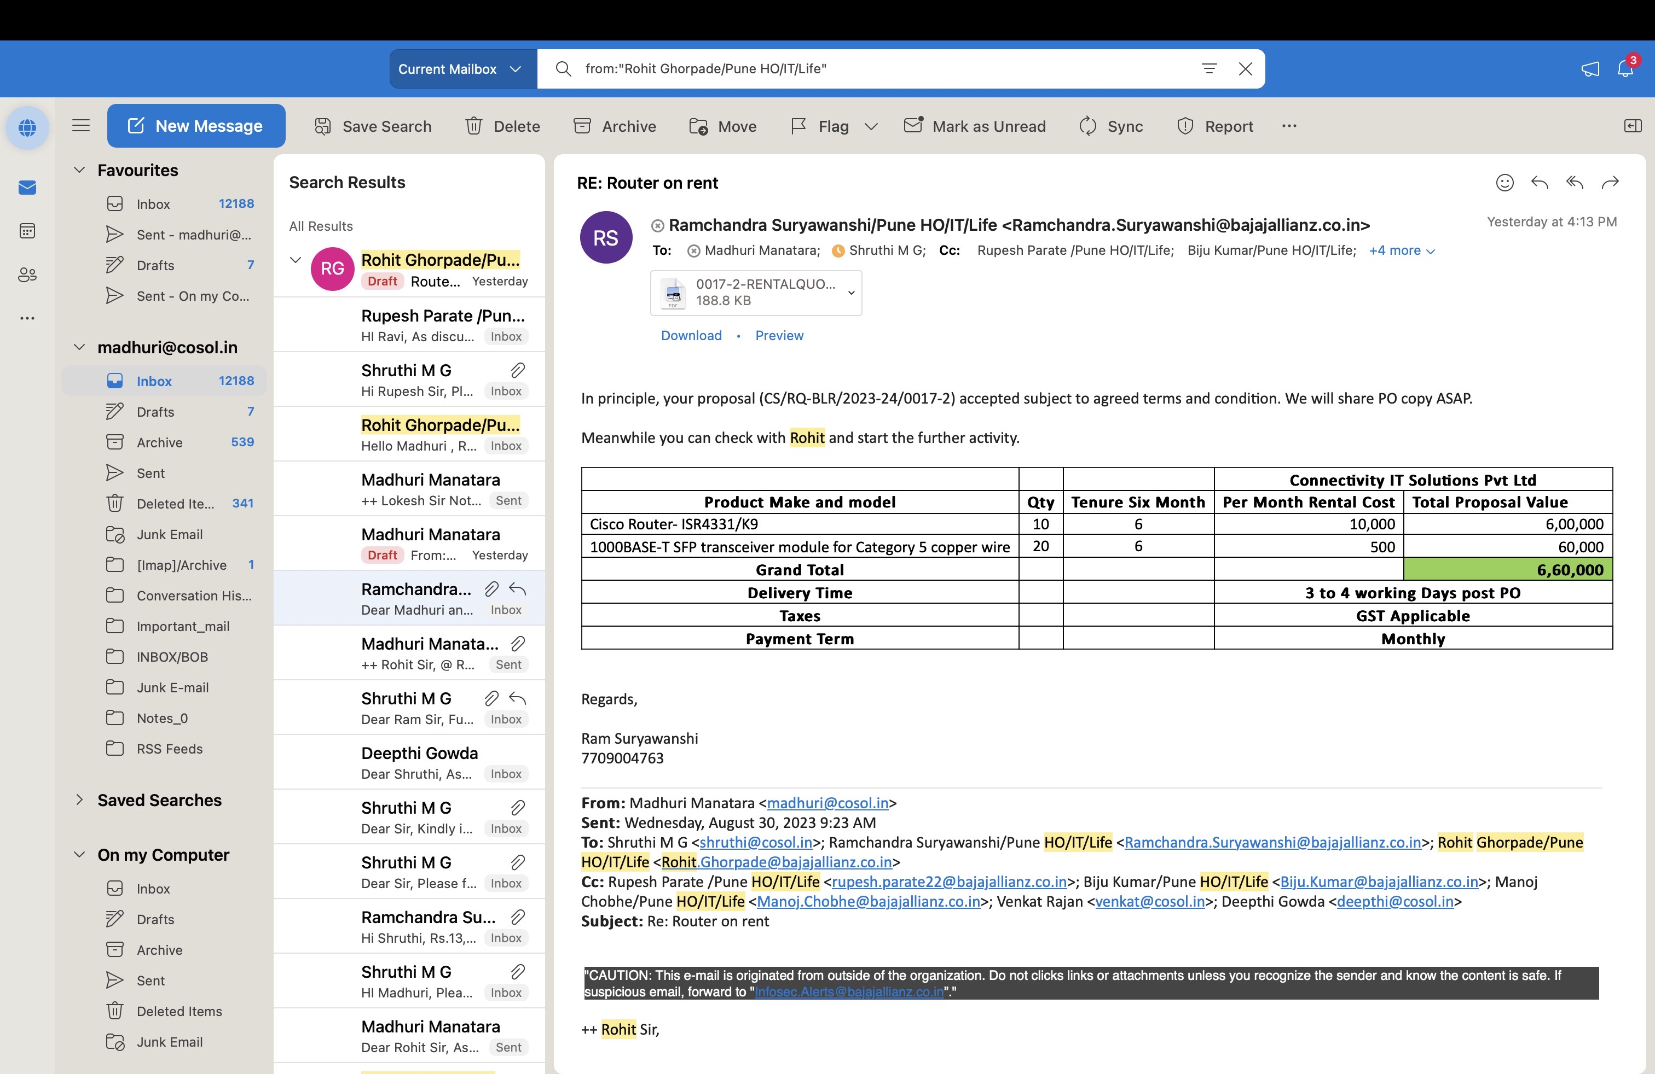
Task: Click the New Message button
Action: [x=196, y=126]
